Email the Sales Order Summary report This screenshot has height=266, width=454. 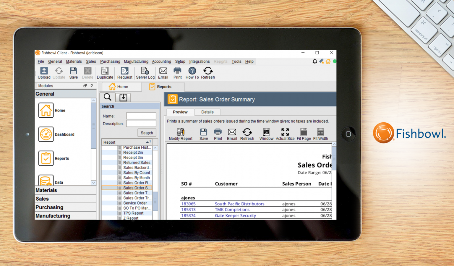tap(232, 134)
